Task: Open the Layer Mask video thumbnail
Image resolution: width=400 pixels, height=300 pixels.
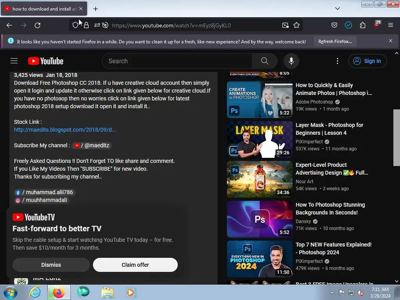Action: (x=260, y=139)
